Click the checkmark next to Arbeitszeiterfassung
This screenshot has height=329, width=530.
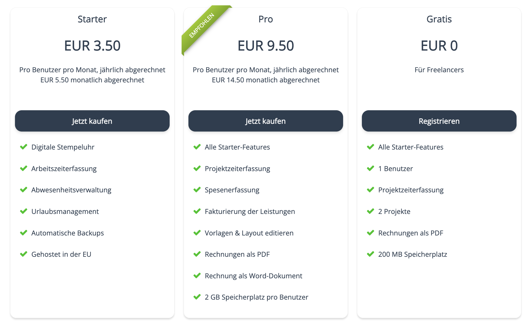[x=24, y=168]
